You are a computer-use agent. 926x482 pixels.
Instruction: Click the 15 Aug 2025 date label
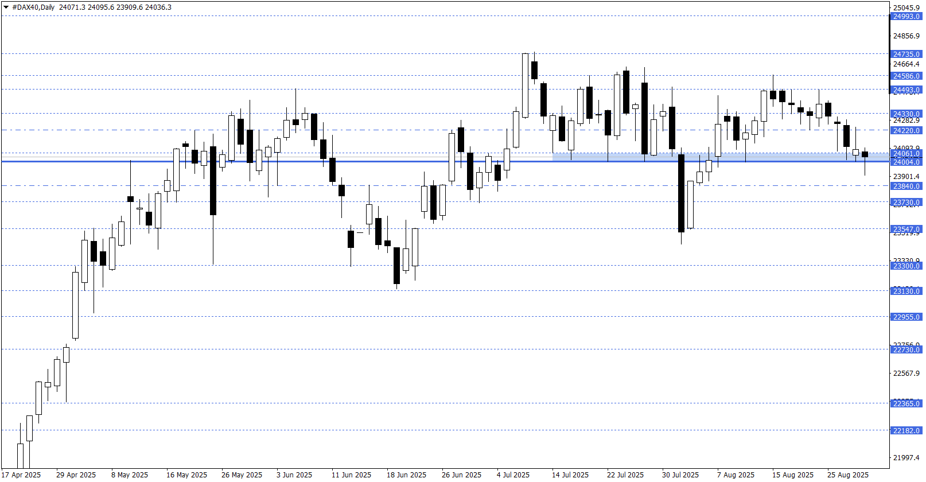coord(793,475)
